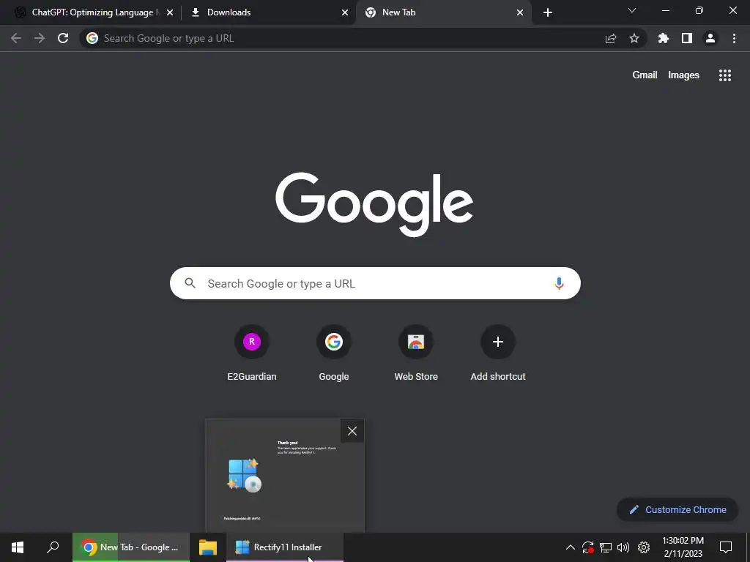The height and width of the screenshot is (562, 750).
Task: Click the sync tray icon with red dot
Action: (x=588, y=547)
